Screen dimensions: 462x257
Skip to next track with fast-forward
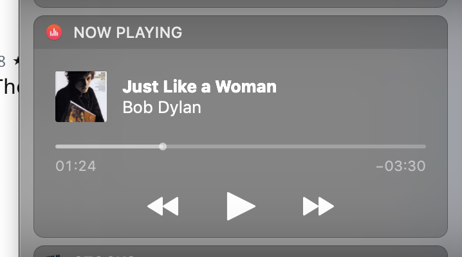click(x=319, y=206)
